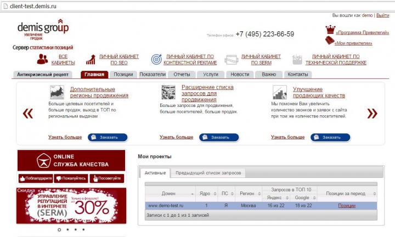Image resolution: width=395 pixels, height=237 pixels.
Task: Click the growth chart icon for SEO cabinet
Action: click(x=91, y=59)
